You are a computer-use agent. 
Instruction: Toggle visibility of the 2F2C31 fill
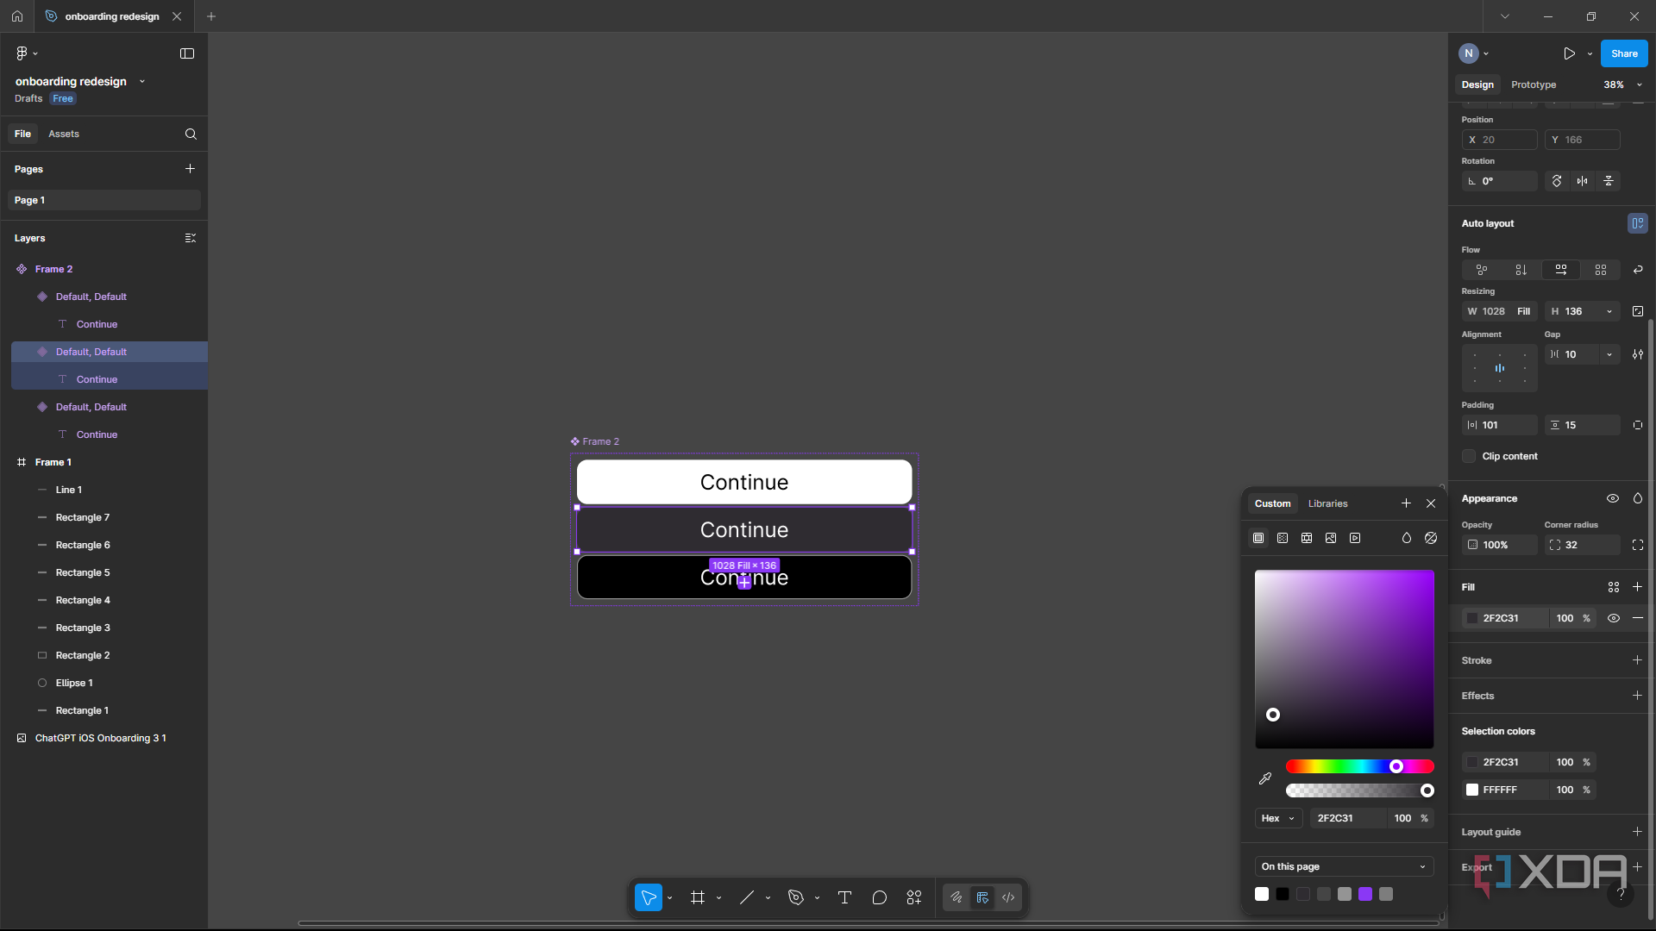click(x=1613, y=618)
